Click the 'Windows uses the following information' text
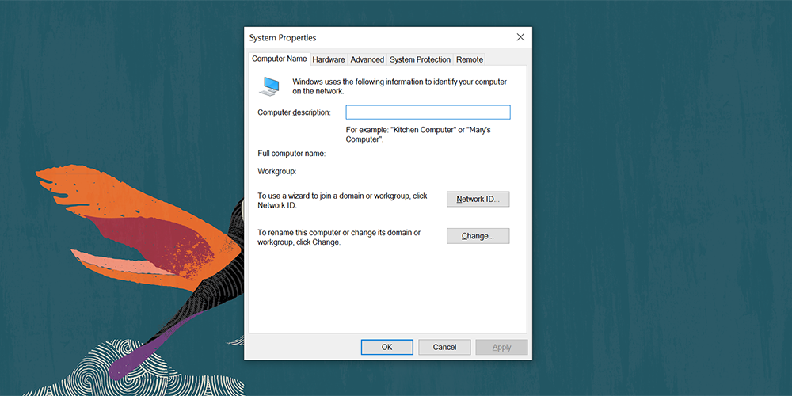 click(399, 86)
